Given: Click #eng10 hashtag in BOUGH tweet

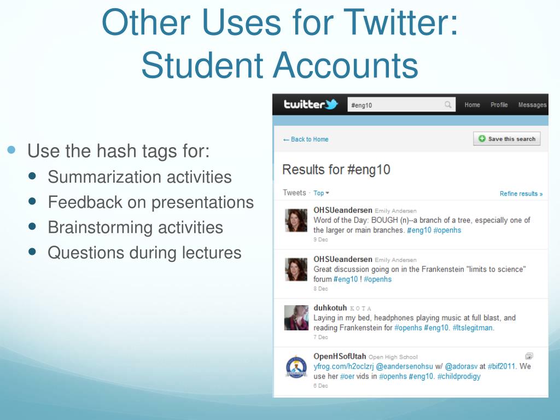Looking at the screenshot, I should [419, 230].
